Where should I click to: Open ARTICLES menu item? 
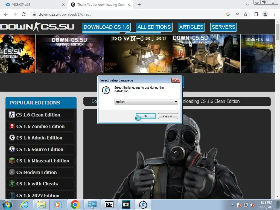point(191,27)
